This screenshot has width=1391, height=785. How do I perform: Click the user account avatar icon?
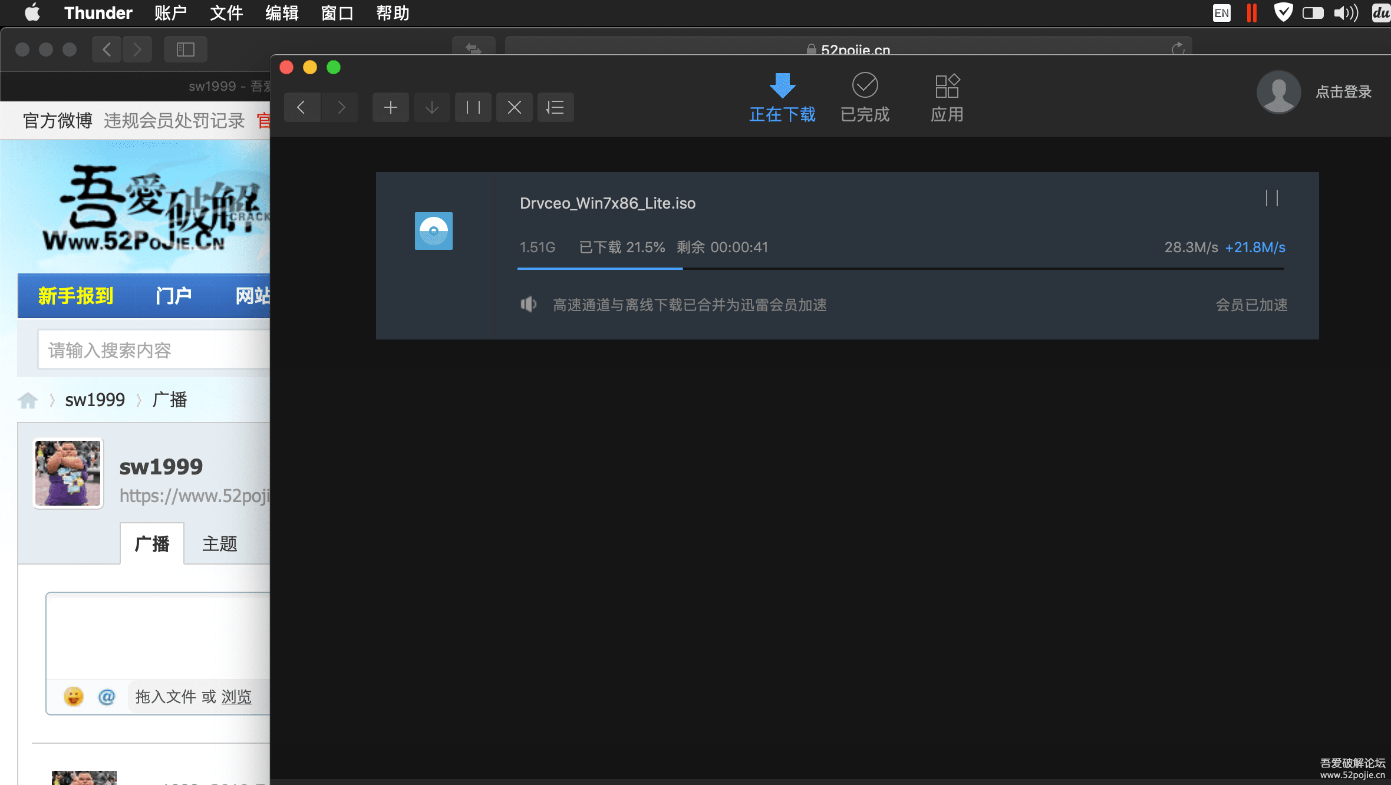tap(1279, 93)
